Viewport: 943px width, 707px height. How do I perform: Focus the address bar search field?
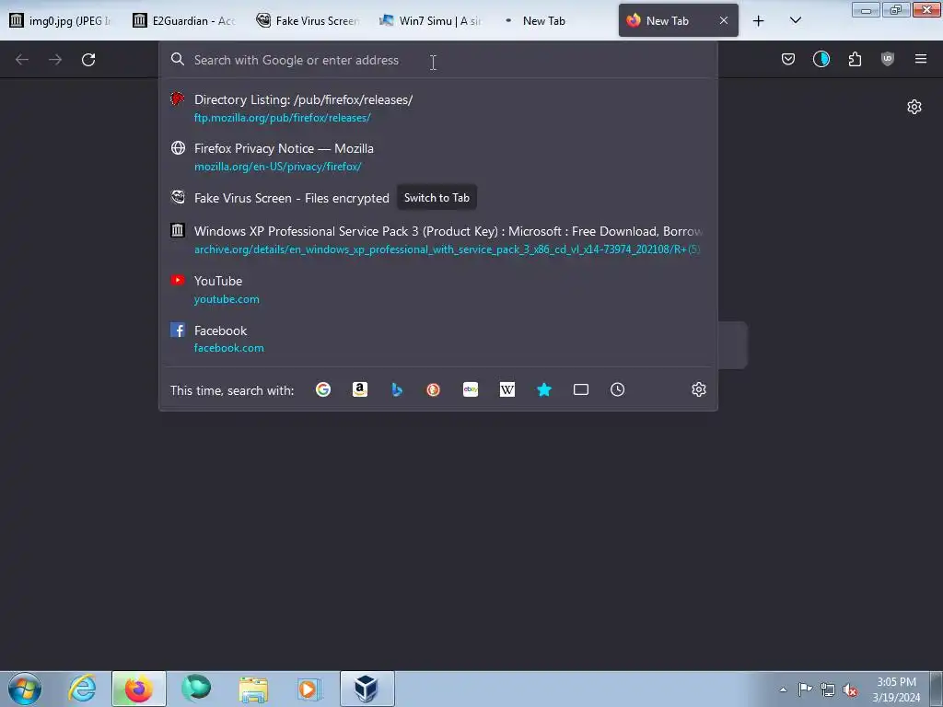[437, 60]
